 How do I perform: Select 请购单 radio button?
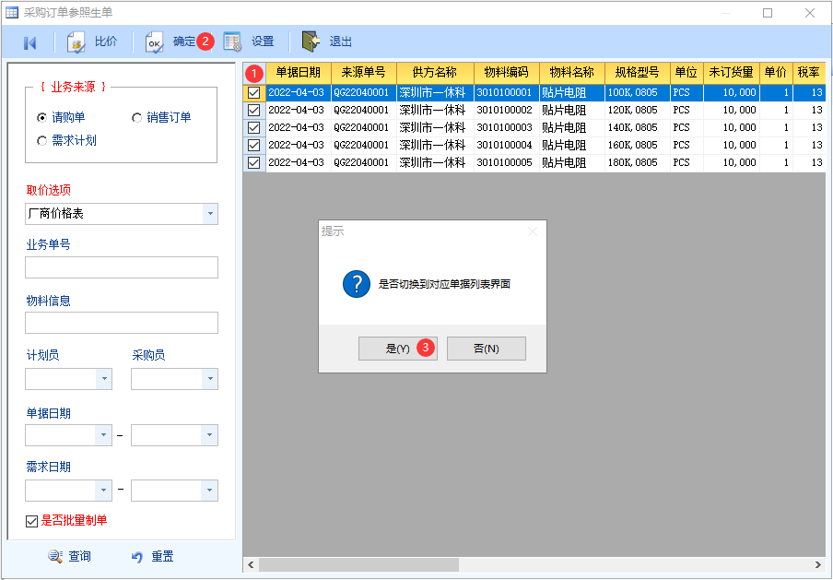(x=42, y=117)
